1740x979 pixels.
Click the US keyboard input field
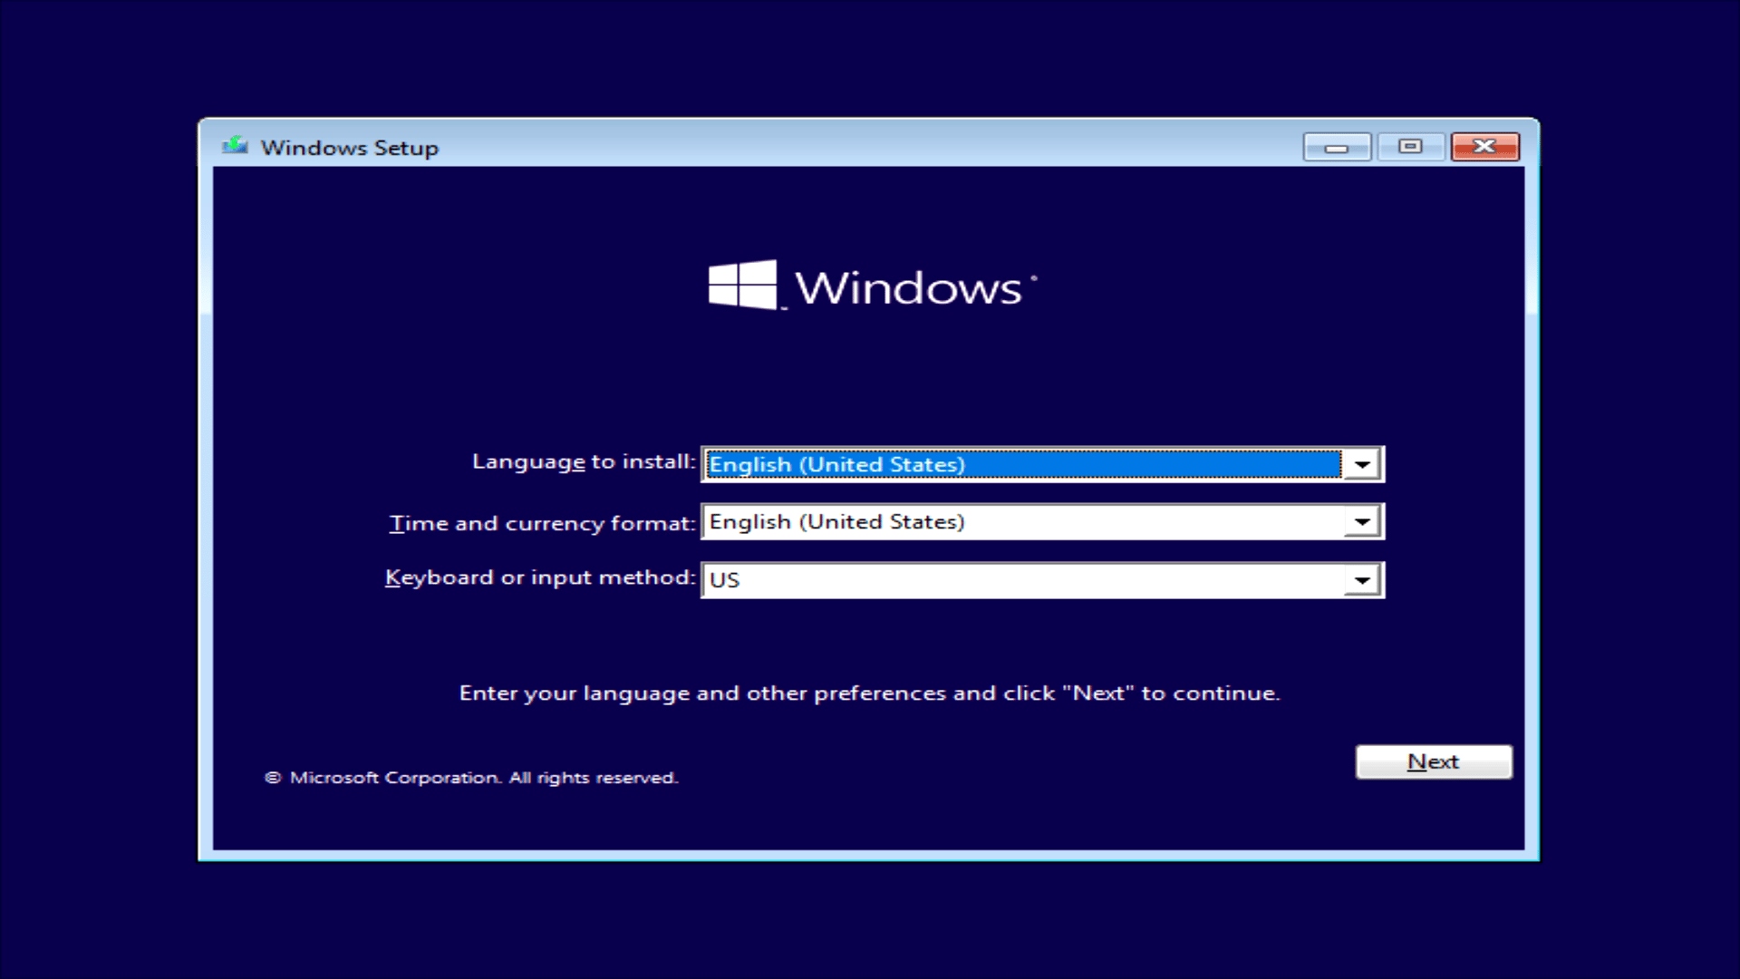click(x=1020, y=580)
